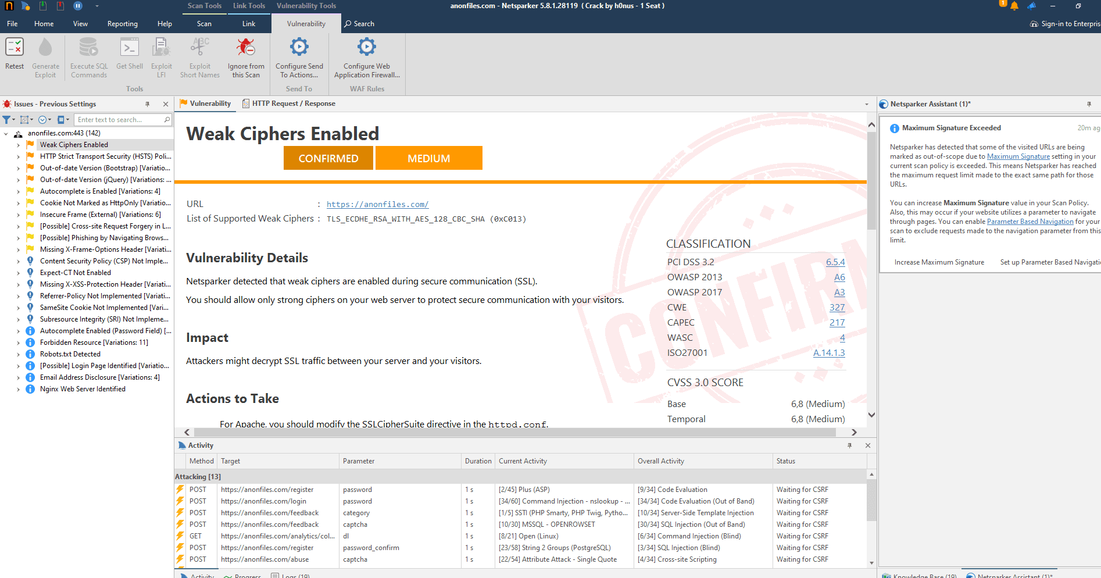Select the https://anonfiles.com/abuse activity row

(x=521, y=559)
